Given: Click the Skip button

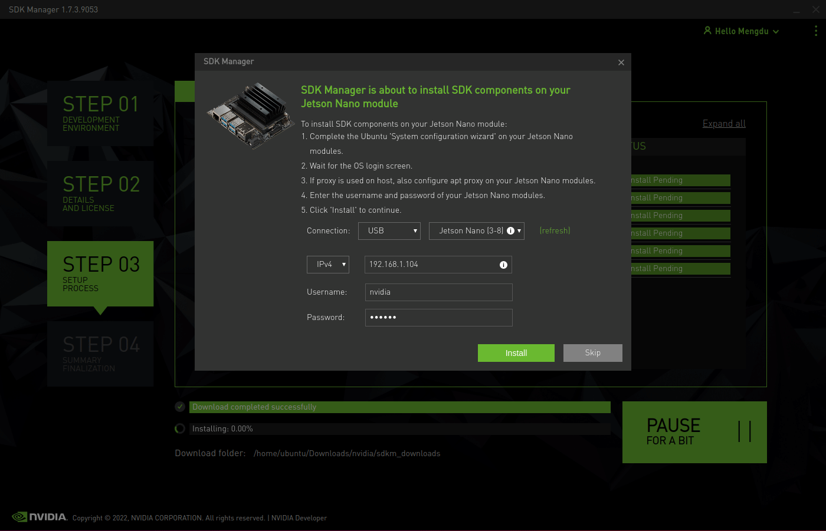Looking at the screenshot, I should coord(593,353).
